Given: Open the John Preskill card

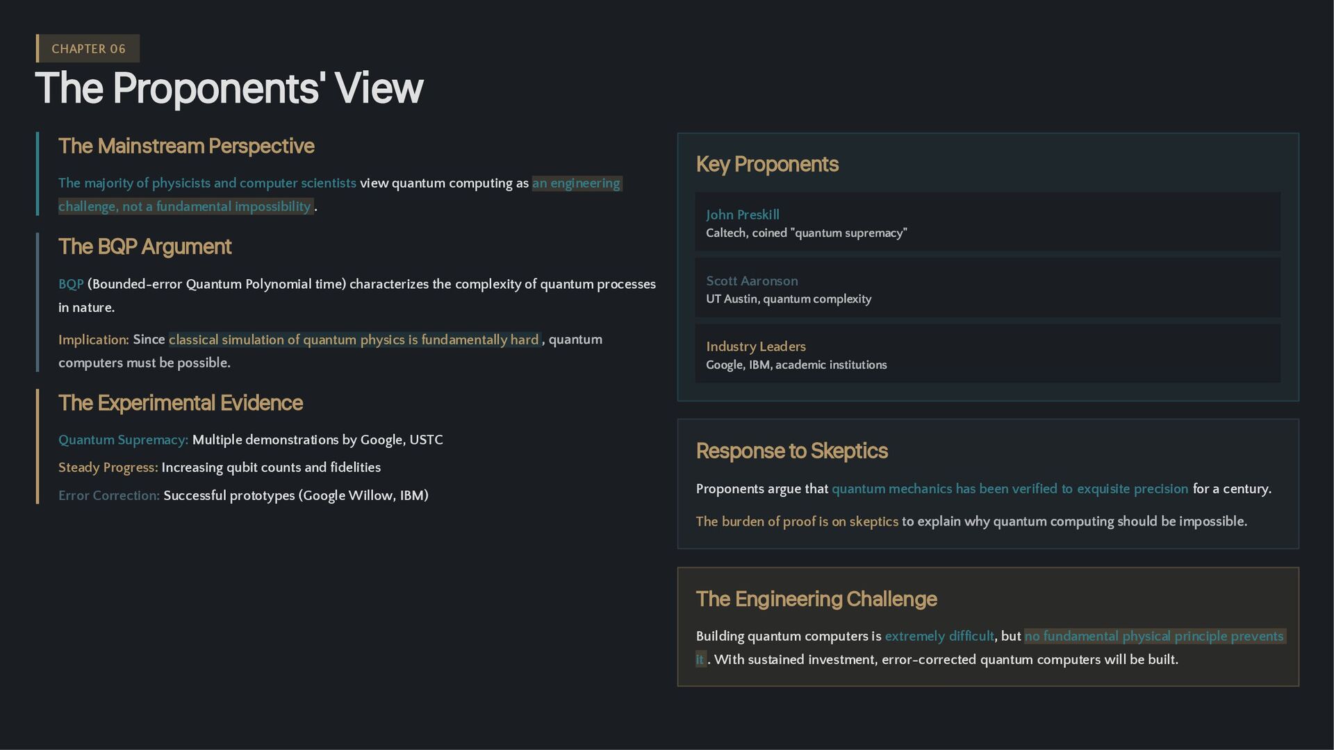Looking at the screenshot, I should pos(987,222).
